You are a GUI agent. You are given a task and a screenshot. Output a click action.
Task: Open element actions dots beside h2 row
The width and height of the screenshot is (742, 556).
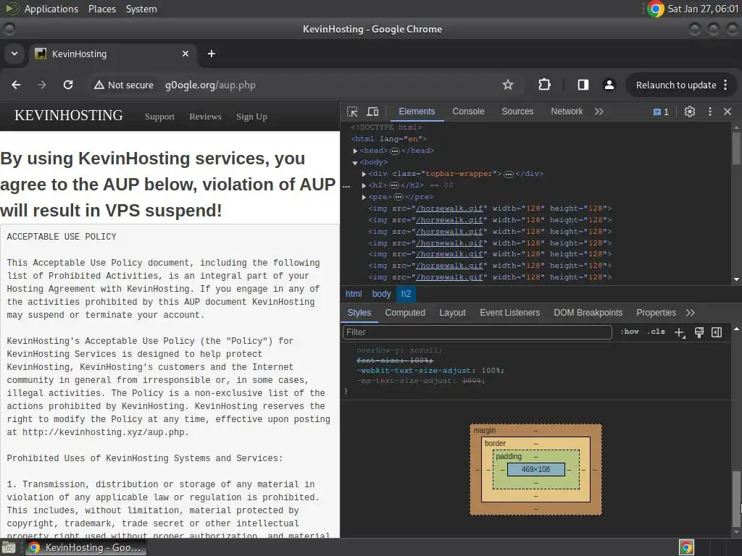[x=346, y=186]
